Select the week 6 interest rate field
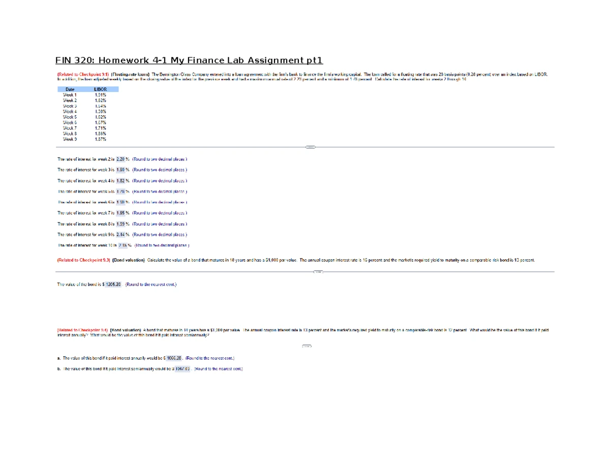This screenshot has width=610, height=471. 122,202
